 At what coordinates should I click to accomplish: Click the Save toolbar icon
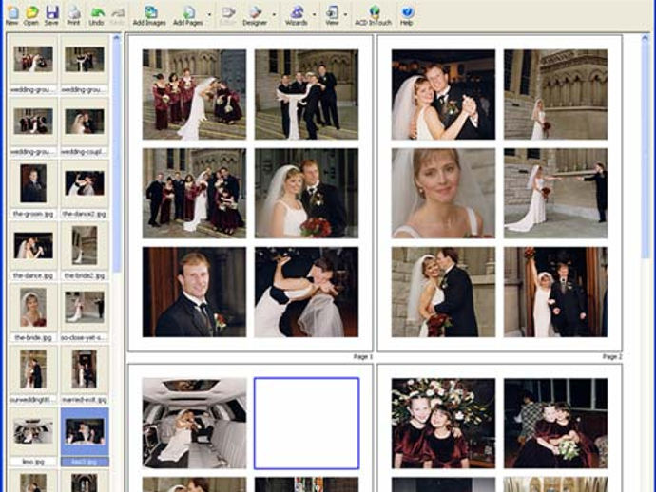[x=51, y=15]
